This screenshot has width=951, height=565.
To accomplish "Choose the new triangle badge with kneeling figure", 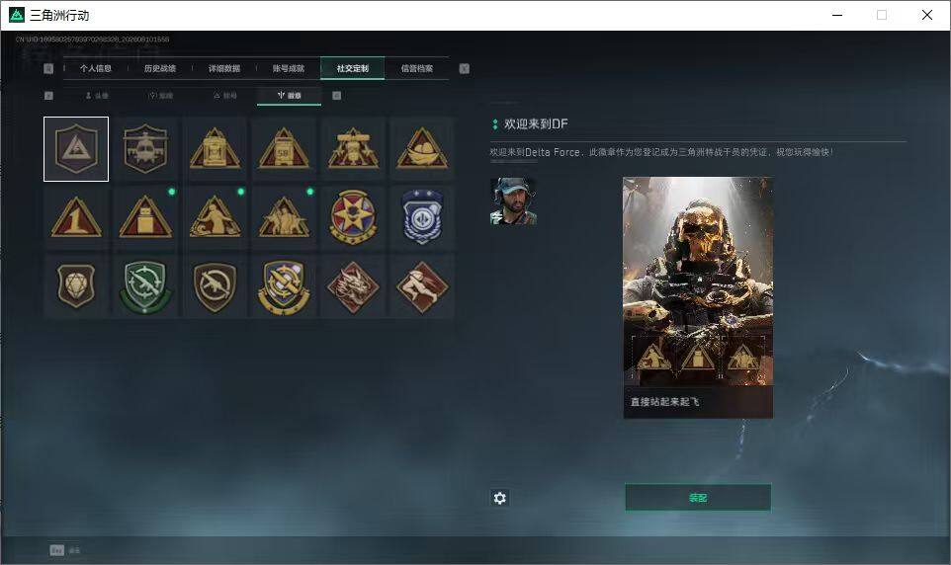I will (x=215, y=217).
